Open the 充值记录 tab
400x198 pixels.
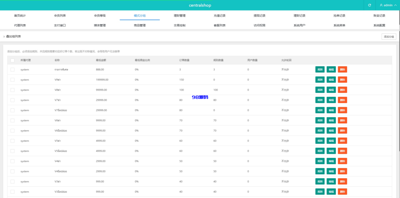coord(220,16)
